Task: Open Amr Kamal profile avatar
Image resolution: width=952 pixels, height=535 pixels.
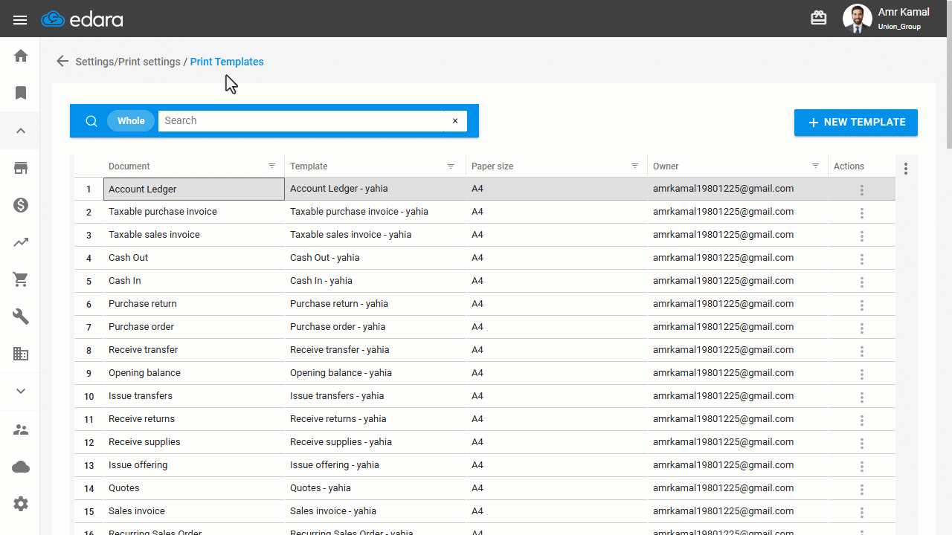Action: coord(857,19)
